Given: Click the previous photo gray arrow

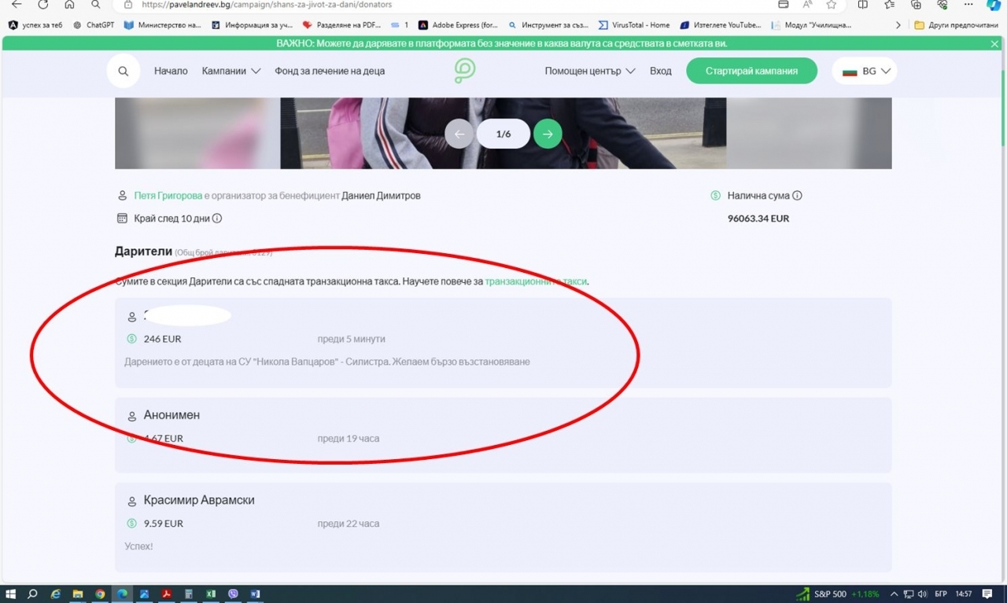Looking at the screenshot, I should pyautogui.click(x=459, y=134).
